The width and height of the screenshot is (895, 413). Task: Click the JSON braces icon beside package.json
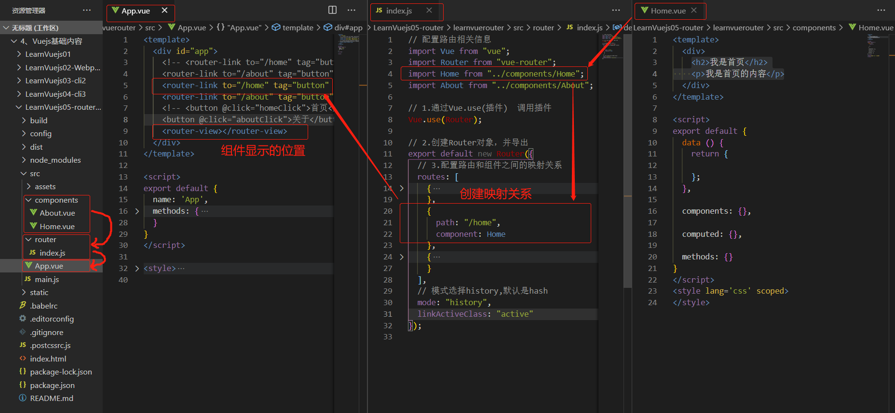tap(23, 385)
